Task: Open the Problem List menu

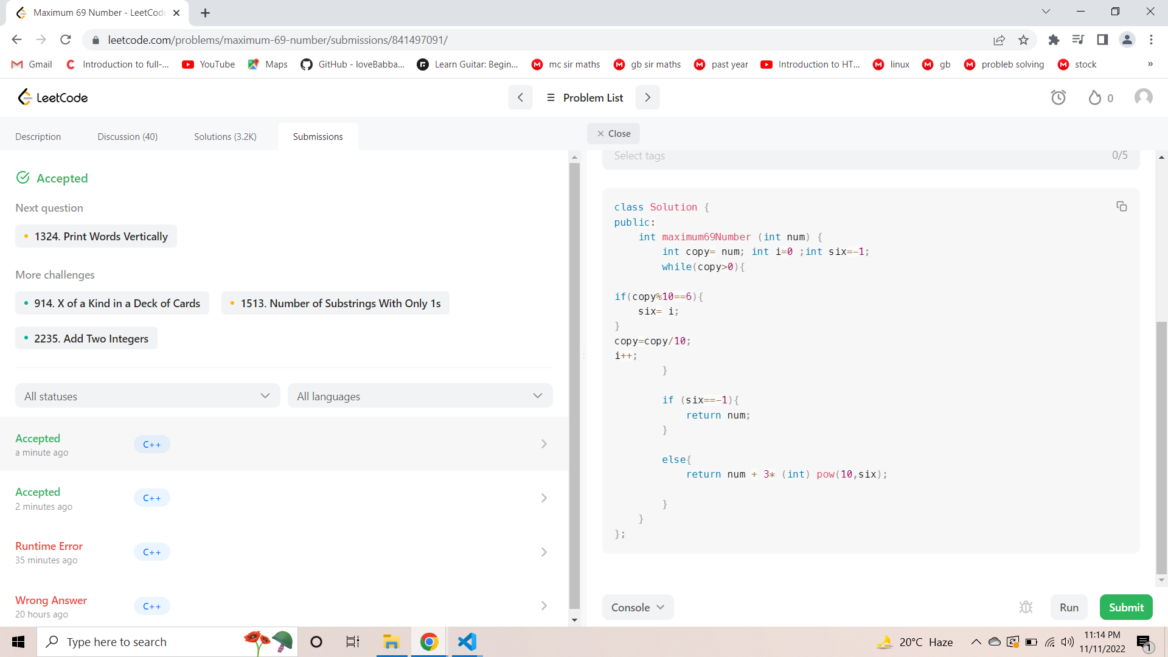Action: click(585, 97)
